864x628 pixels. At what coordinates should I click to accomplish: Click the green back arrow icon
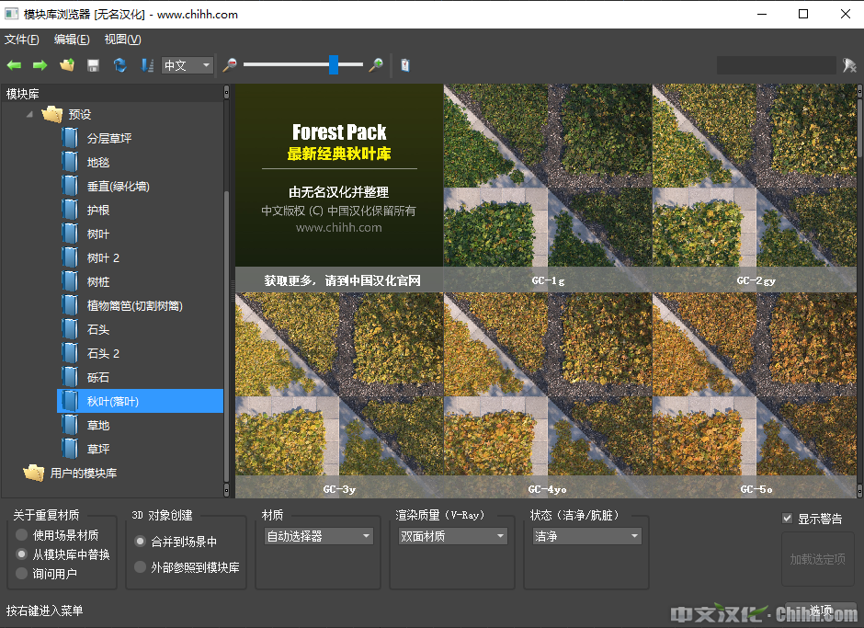coord(14,65)
